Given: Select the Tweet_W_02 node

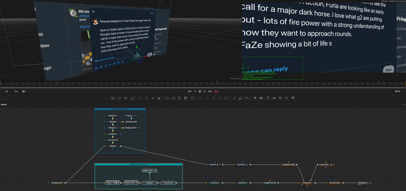Looking at the screenshot, I should [x=131, y=183].
